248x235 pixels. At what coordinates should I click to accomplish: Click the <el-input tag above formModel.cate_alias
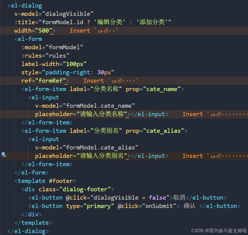pyautogui.click(x=44, y=139)
